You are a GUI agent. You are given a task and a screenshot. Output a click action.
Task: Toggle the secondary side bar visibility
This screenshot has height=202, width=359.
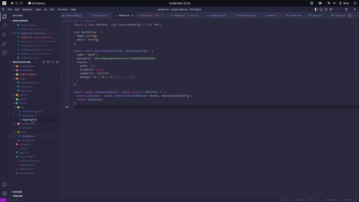coord(326,10)
